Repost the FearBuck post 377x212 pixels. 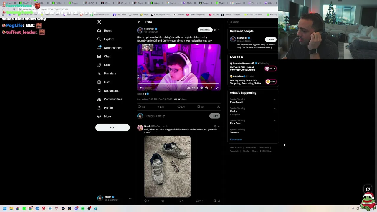tap(159, 107)
